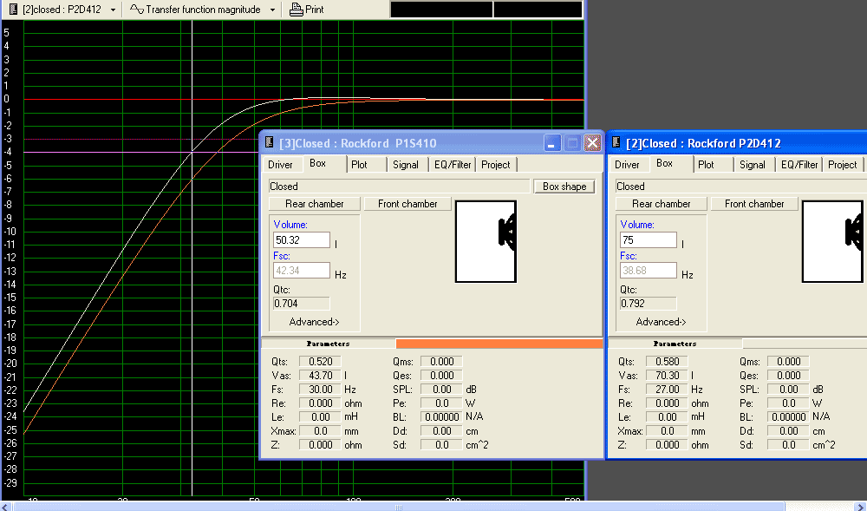Click the horizontal scrollbar left arrow
Screen dimensions: 867x511
tap(5, 507)
